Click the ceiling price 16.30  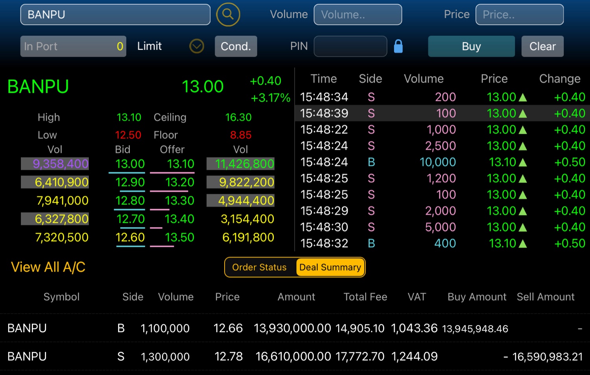click(x=238, y=118)
